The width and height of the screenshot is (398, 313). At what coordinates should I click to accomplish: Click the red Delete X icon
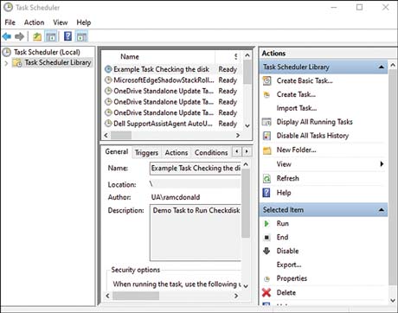[x=266, y=292]
